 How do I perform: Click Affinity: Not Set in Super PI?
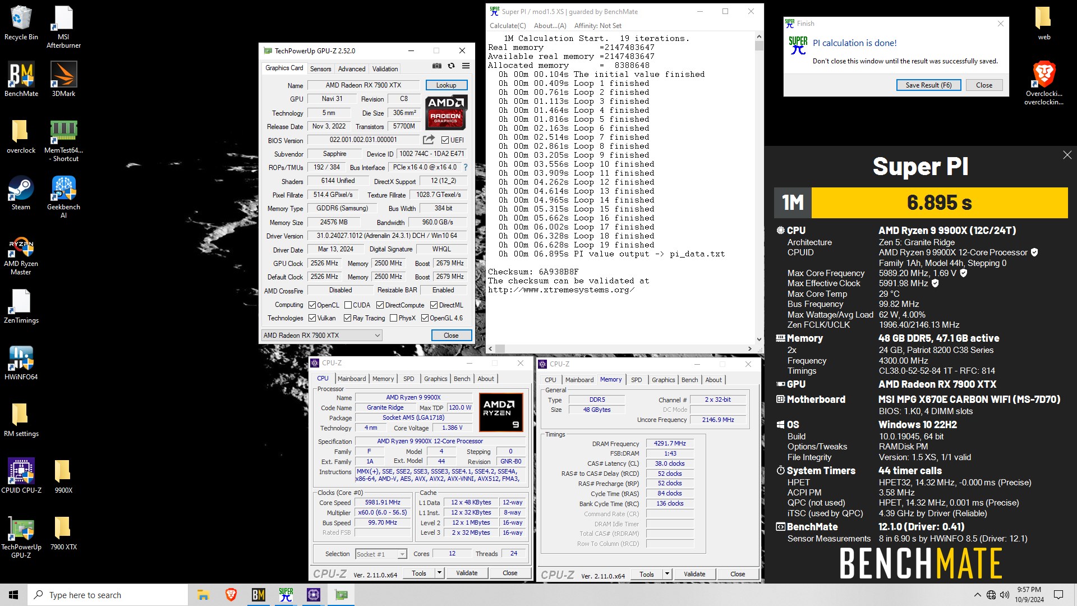tap(598, 26)
